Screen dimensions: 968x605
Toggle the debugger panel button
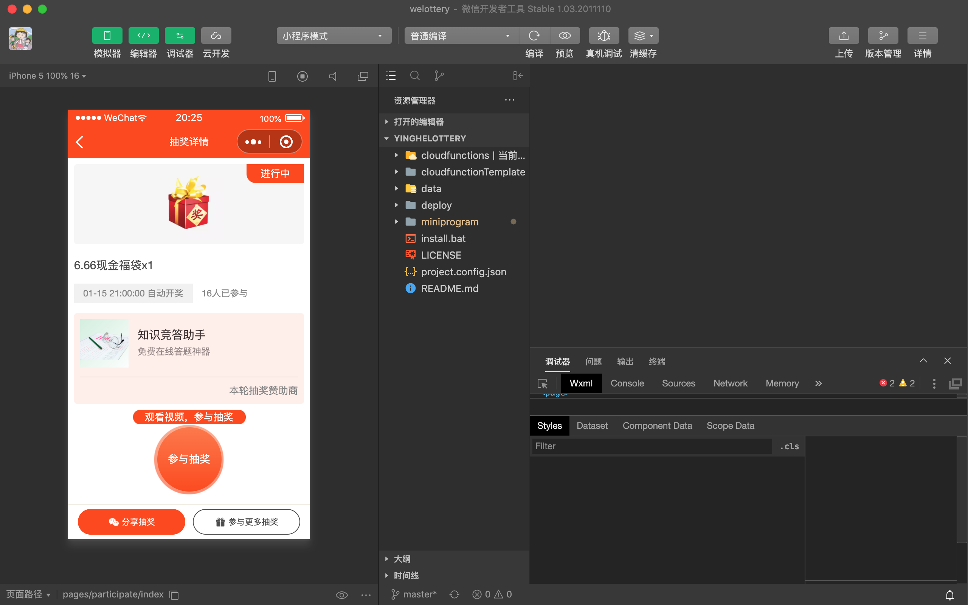tap(180, 36)
